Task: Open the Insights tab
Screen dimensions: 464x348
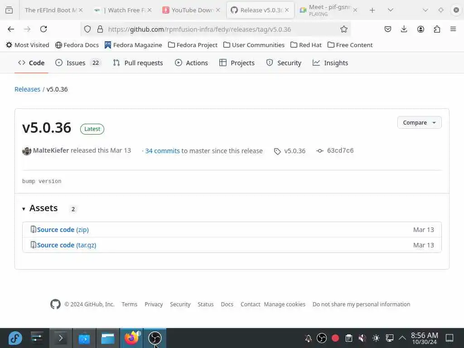Action: click(330, 63)
